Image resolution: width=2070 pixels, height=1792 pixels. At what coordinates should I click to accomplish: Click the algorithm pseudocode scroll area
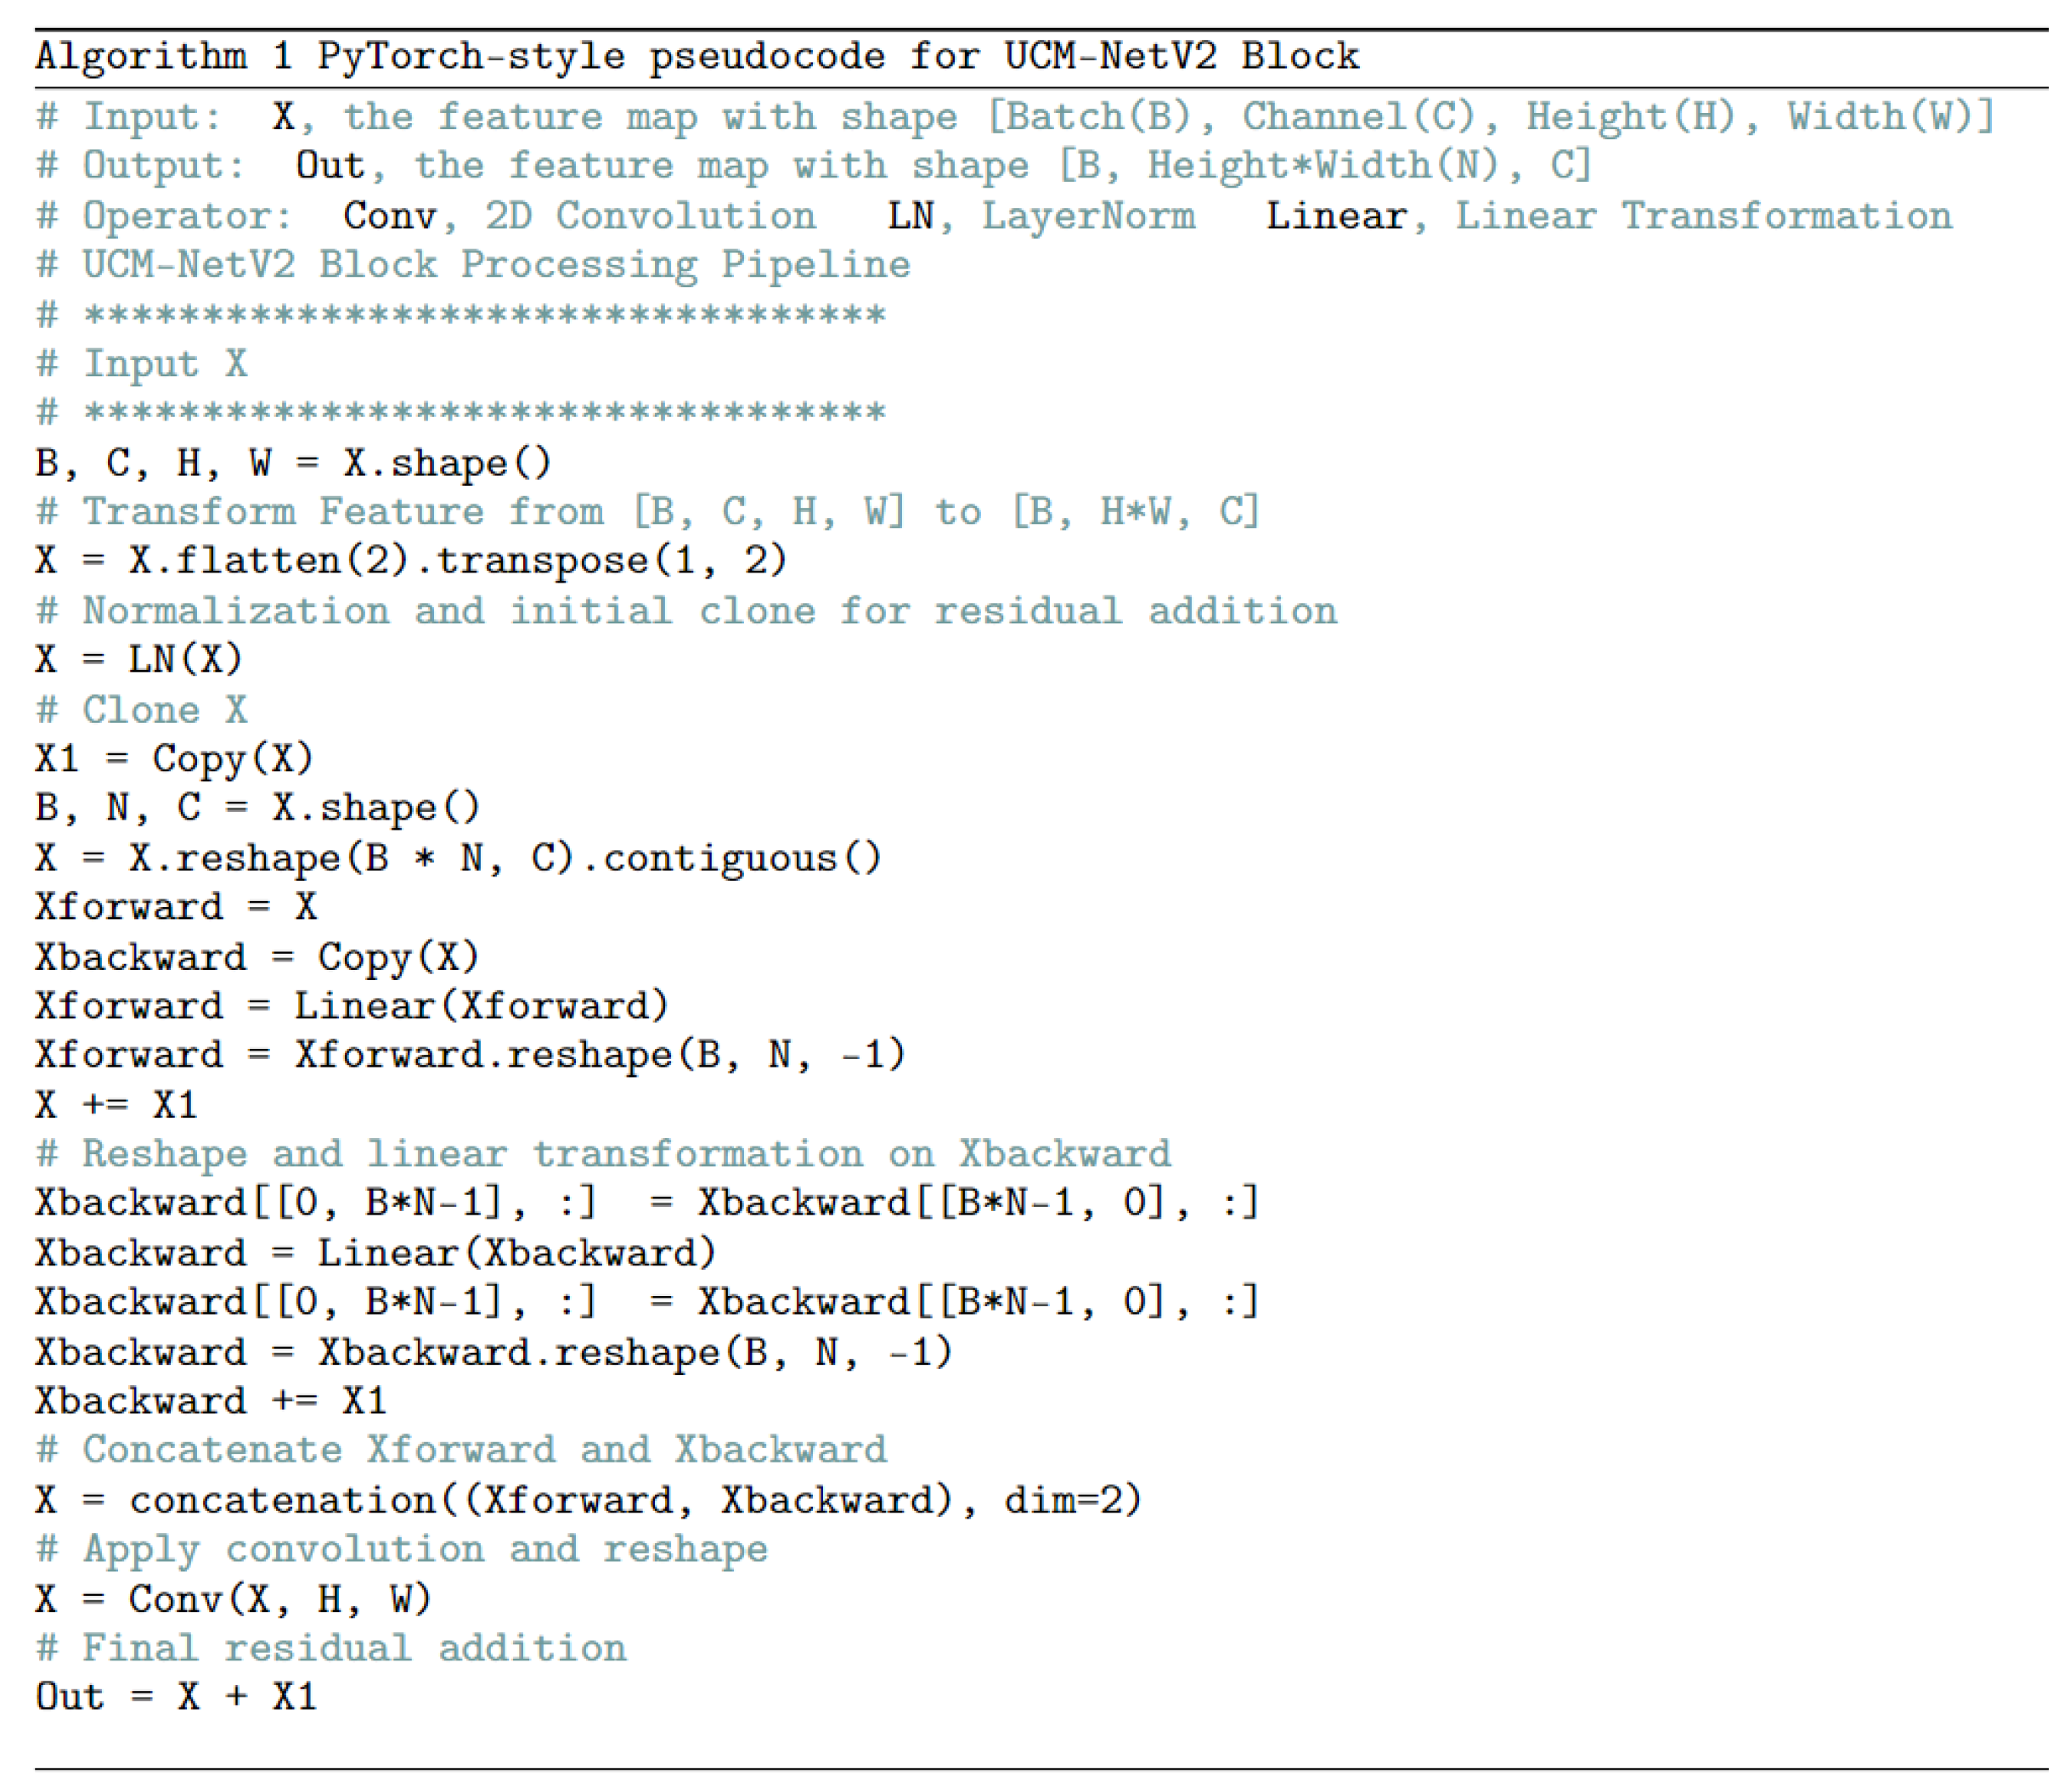[1035, 896]
